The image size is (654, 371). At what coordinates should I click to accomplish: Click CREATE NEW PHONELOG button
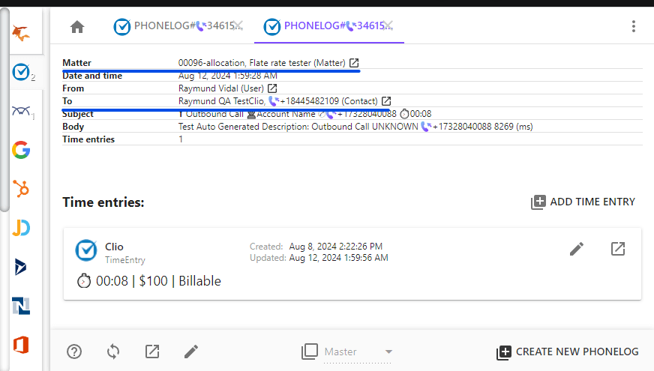coord(568,352)
